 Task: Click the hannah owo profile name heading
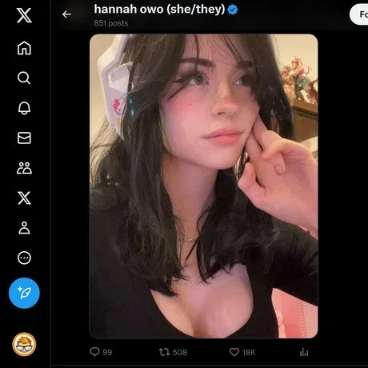159,10
